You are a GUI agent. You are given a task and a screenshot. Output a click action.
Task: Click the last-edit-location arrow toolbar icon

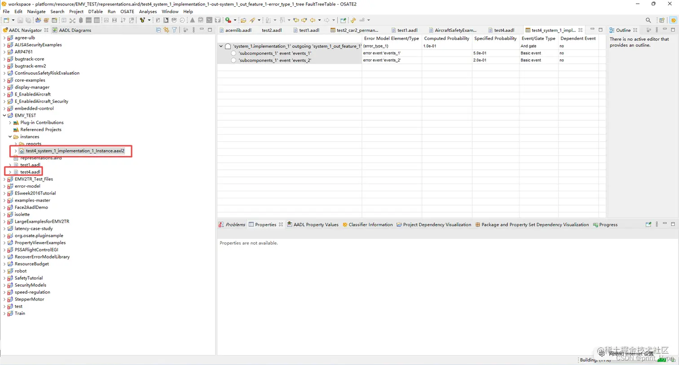(296, 20)
